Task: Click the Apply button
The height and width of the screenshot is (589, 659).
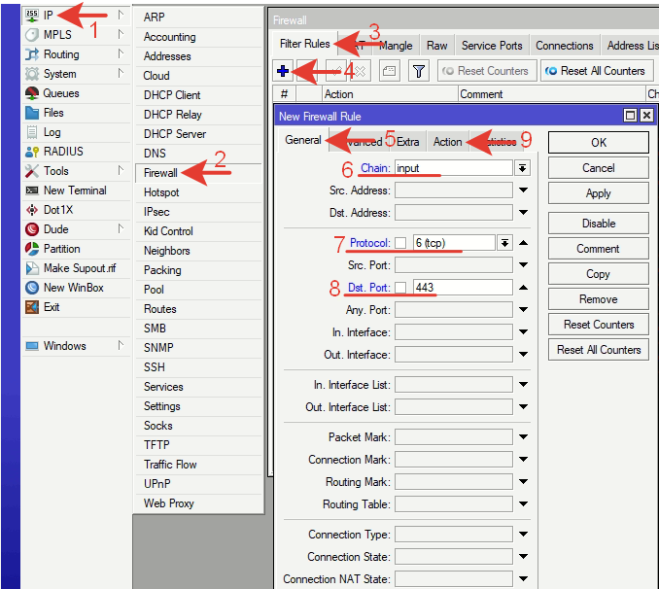Action: [x=599, y=193]
